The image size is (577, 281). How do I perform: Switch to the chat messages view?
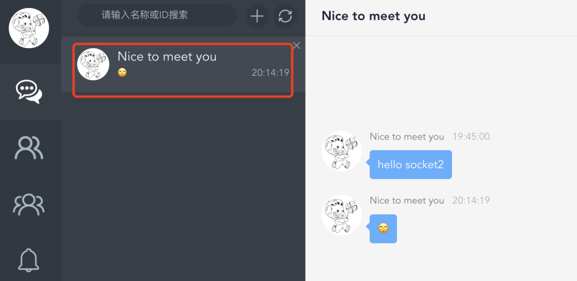tap(29, 92)
